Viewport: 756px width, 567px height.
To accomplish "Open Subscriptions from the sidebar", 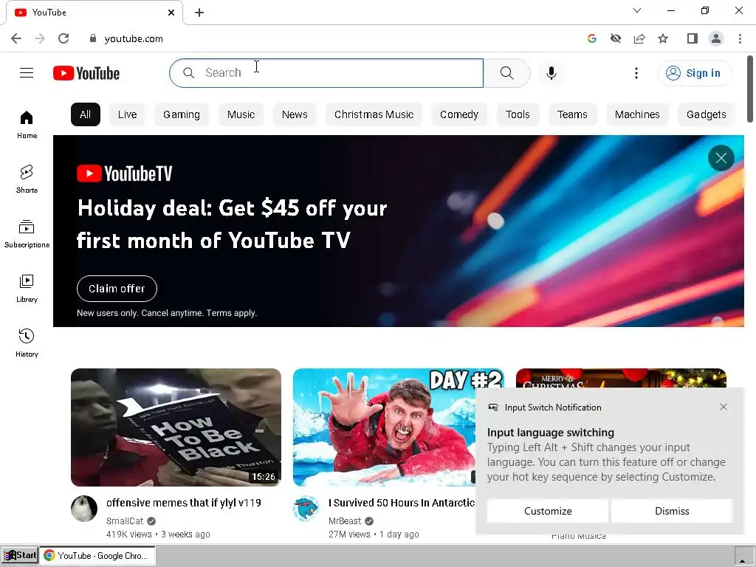I will [x=27, y=233].
